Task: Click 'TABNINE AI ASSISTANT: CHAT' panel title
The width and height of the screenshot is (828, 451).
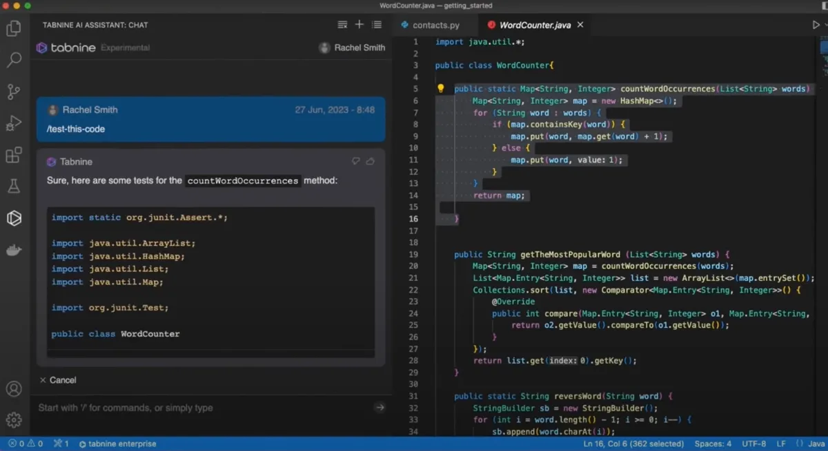Action: (x=95, y=25)
